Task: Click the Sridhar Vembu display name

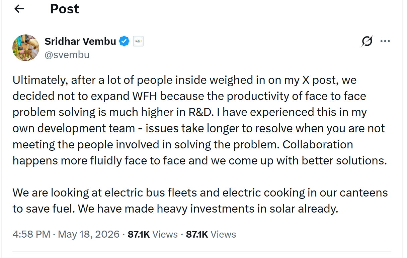Action: point(80,41)
